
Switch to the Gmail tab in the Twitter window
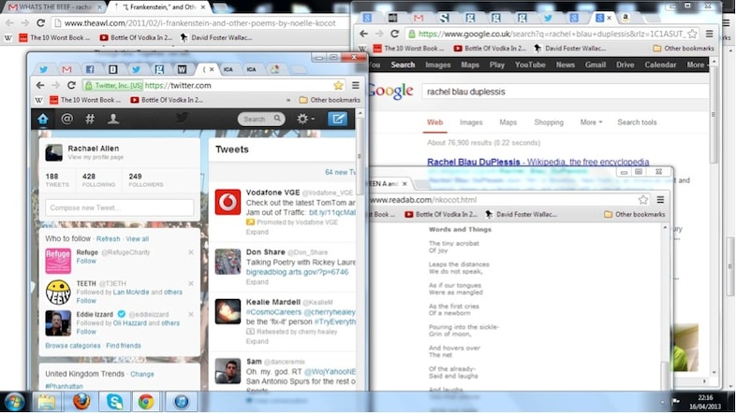[66, 69]
